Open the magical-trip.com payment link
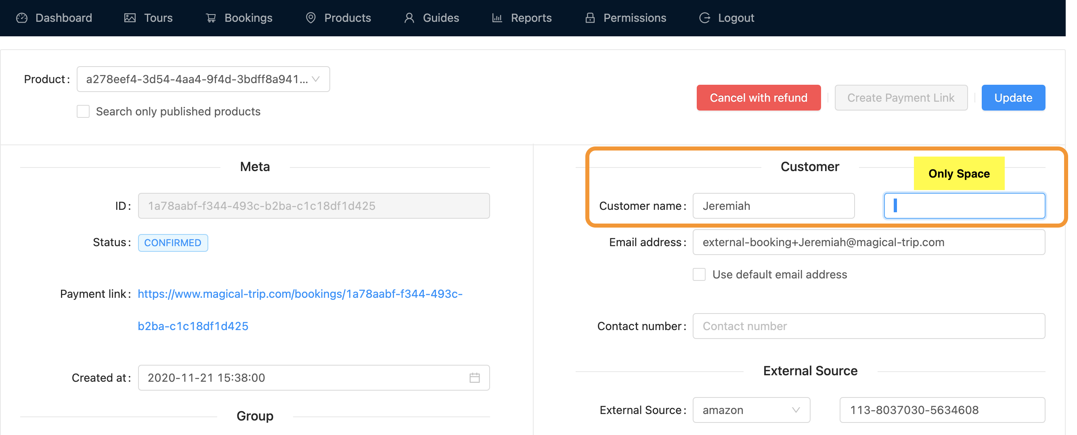This screenshot has width=1077, height=435. tap(300, 294)
